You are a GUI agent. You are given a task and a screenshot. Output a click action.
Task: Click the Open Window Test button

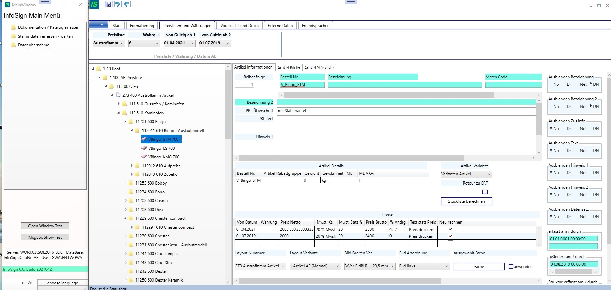45,226
